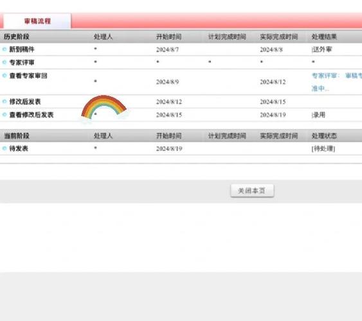Select the 查看专家审回 stage name

coord(28,76)
